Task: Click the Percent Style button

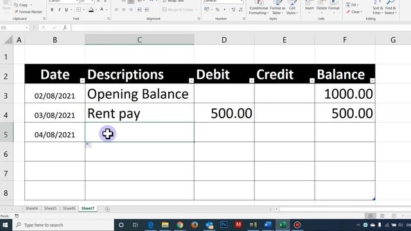Action: (218, 10)
